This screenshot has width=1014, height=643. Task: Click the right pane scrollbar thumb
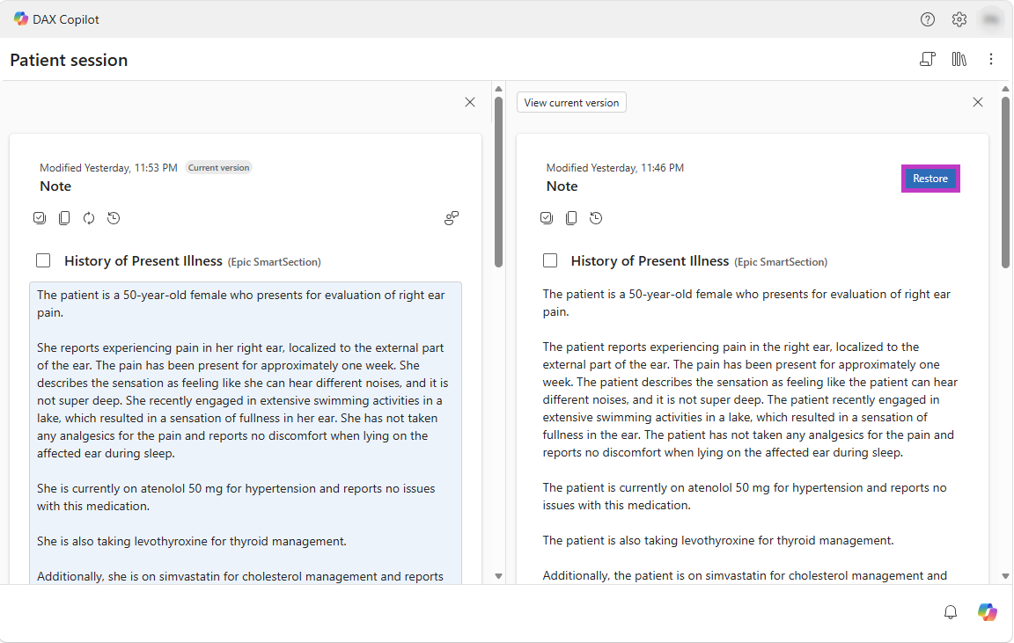pos(1005,182)
